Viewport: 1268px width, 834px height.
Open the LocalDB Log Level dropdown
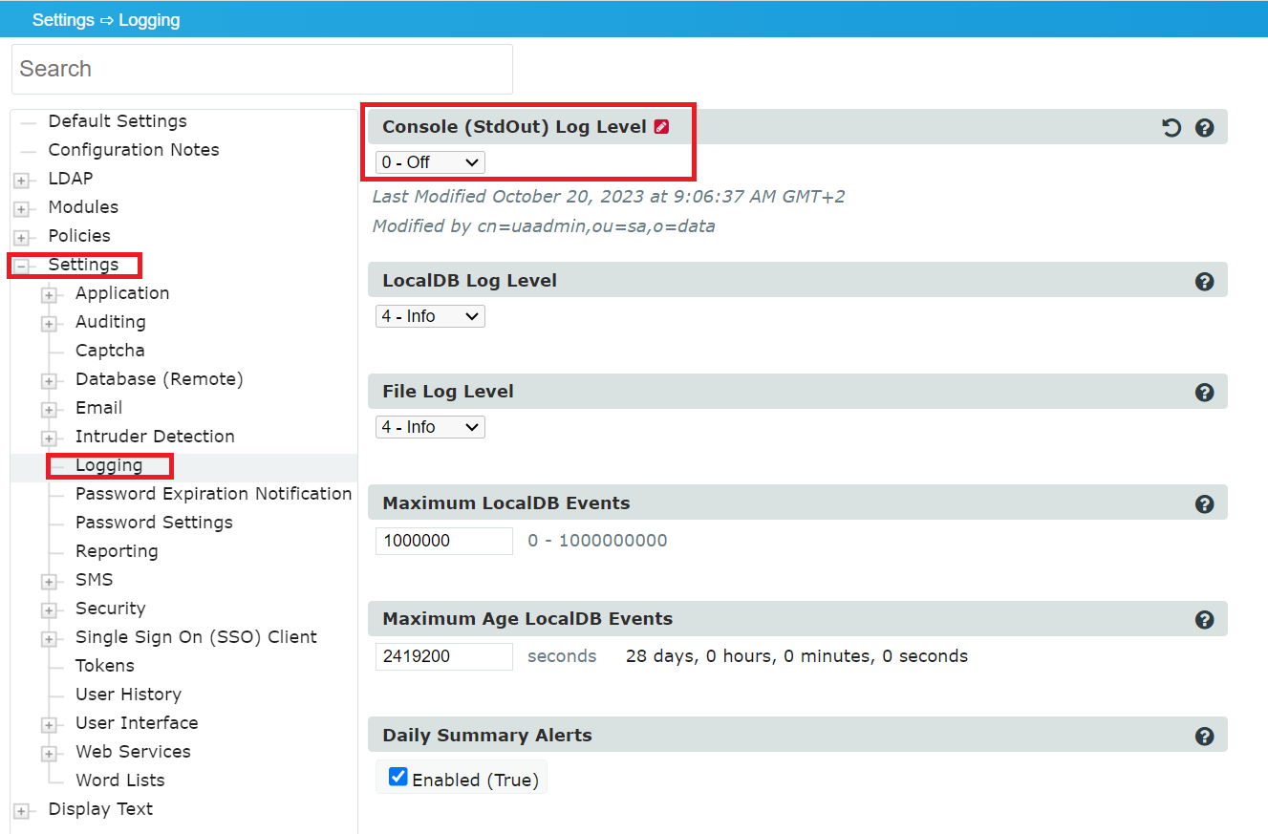click(430, 316)
